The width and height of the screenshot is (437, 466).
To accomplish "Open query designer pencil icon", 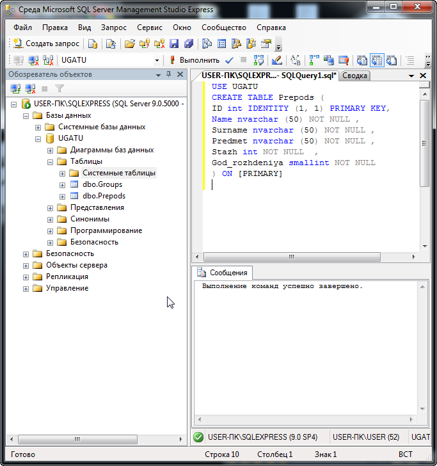I will click(x=277, y=60).
